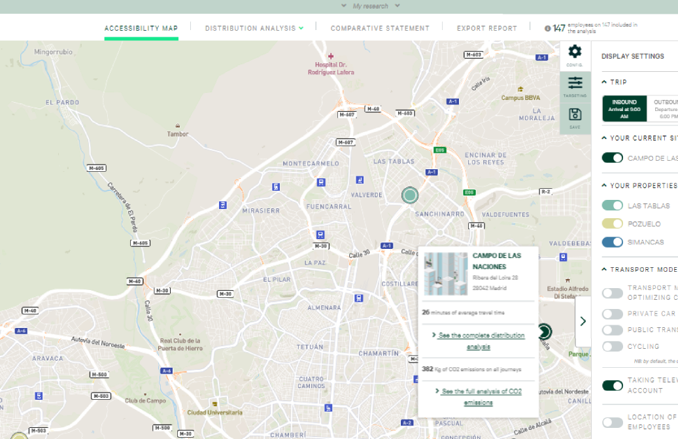Turn off the Pozuelo property toggle
This screenshot has height=439, width=678.
[x=613, y=224]
